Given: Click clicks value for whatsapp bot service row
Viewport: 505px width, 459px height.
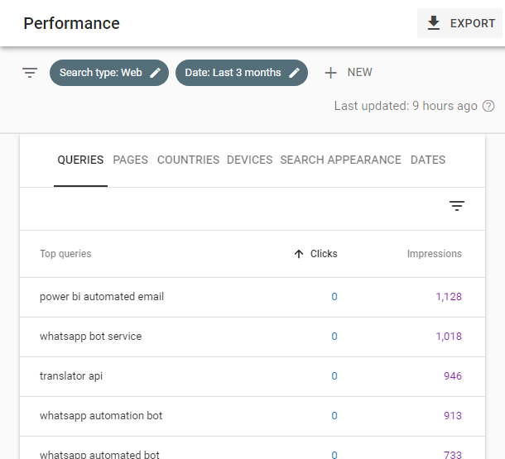Looking at the screenshot, I should click(334, 336).
